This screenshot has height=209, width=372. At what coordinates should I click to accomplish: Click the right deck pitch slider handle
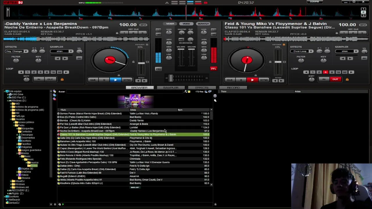pos(278,62)
